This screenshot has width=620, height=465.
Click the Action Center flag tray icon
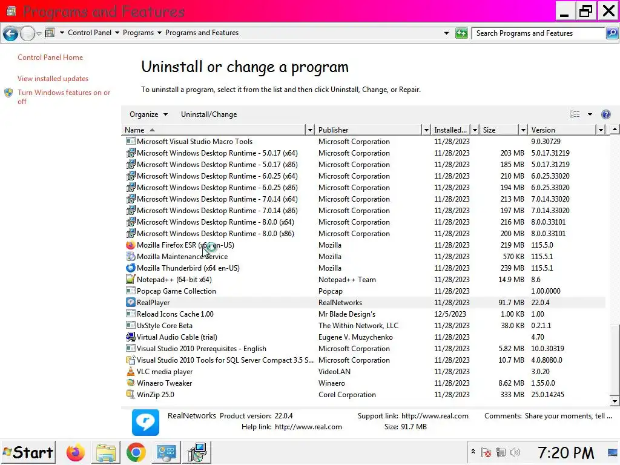486,452
